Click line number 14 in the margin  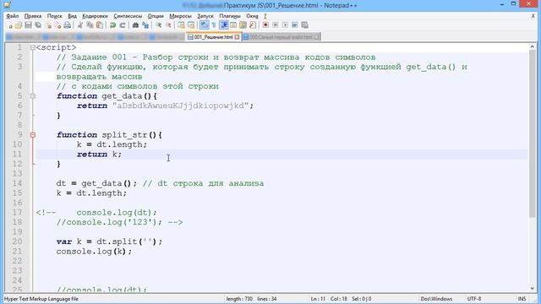(17, 183)
